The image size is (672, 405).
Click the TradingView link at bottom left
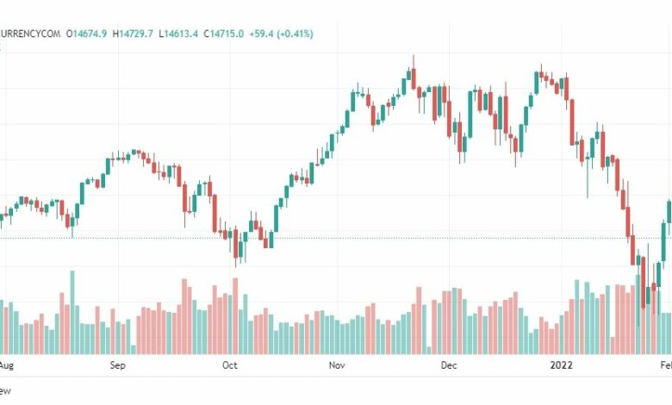click(x=5, y=391)
